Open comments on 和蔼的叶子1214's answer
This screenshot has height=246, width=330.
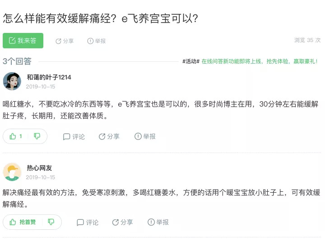(74, 136)
